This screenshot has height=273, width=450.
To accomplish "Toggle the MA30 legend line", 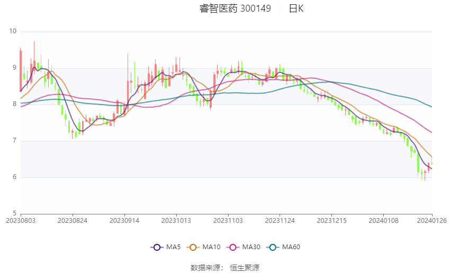I will click(x=244, y=247).
